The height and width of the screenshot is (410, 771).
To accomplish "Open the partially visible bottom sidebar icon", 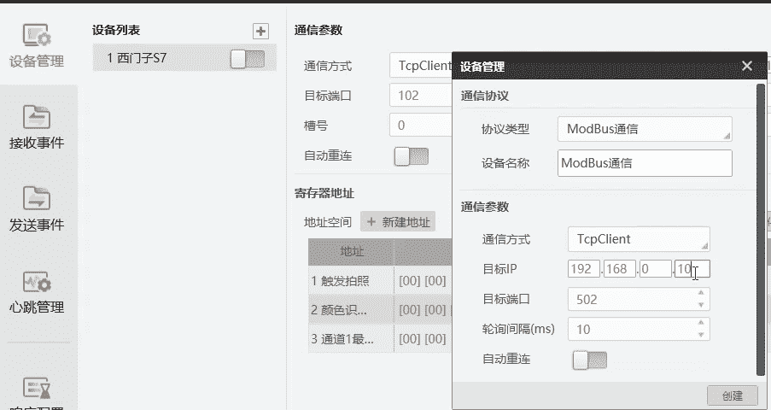I will (37, 389).
